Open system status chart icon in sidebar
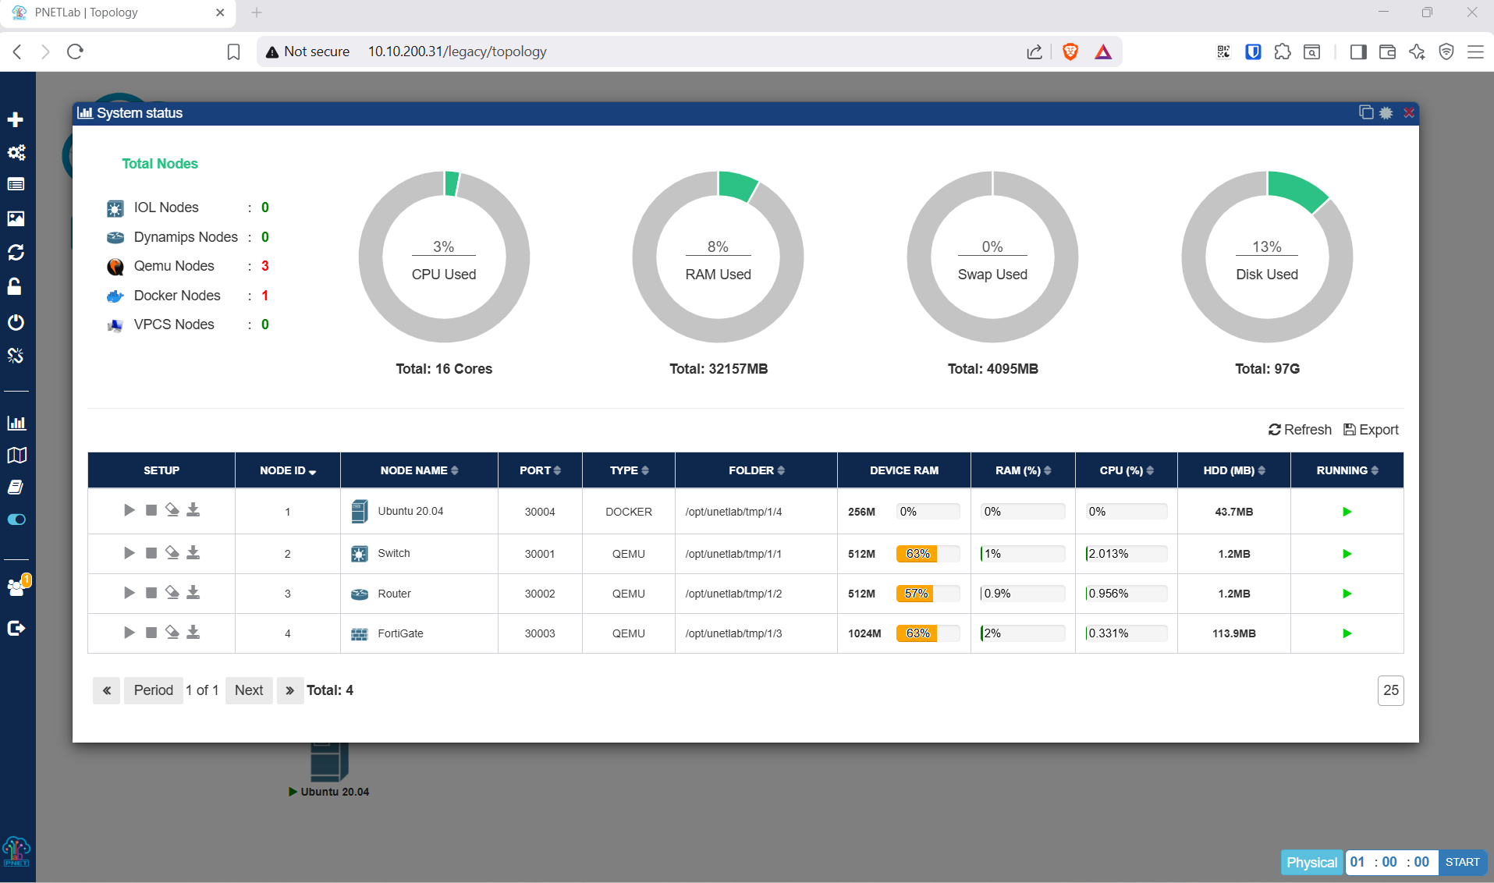 pos(16,423)
